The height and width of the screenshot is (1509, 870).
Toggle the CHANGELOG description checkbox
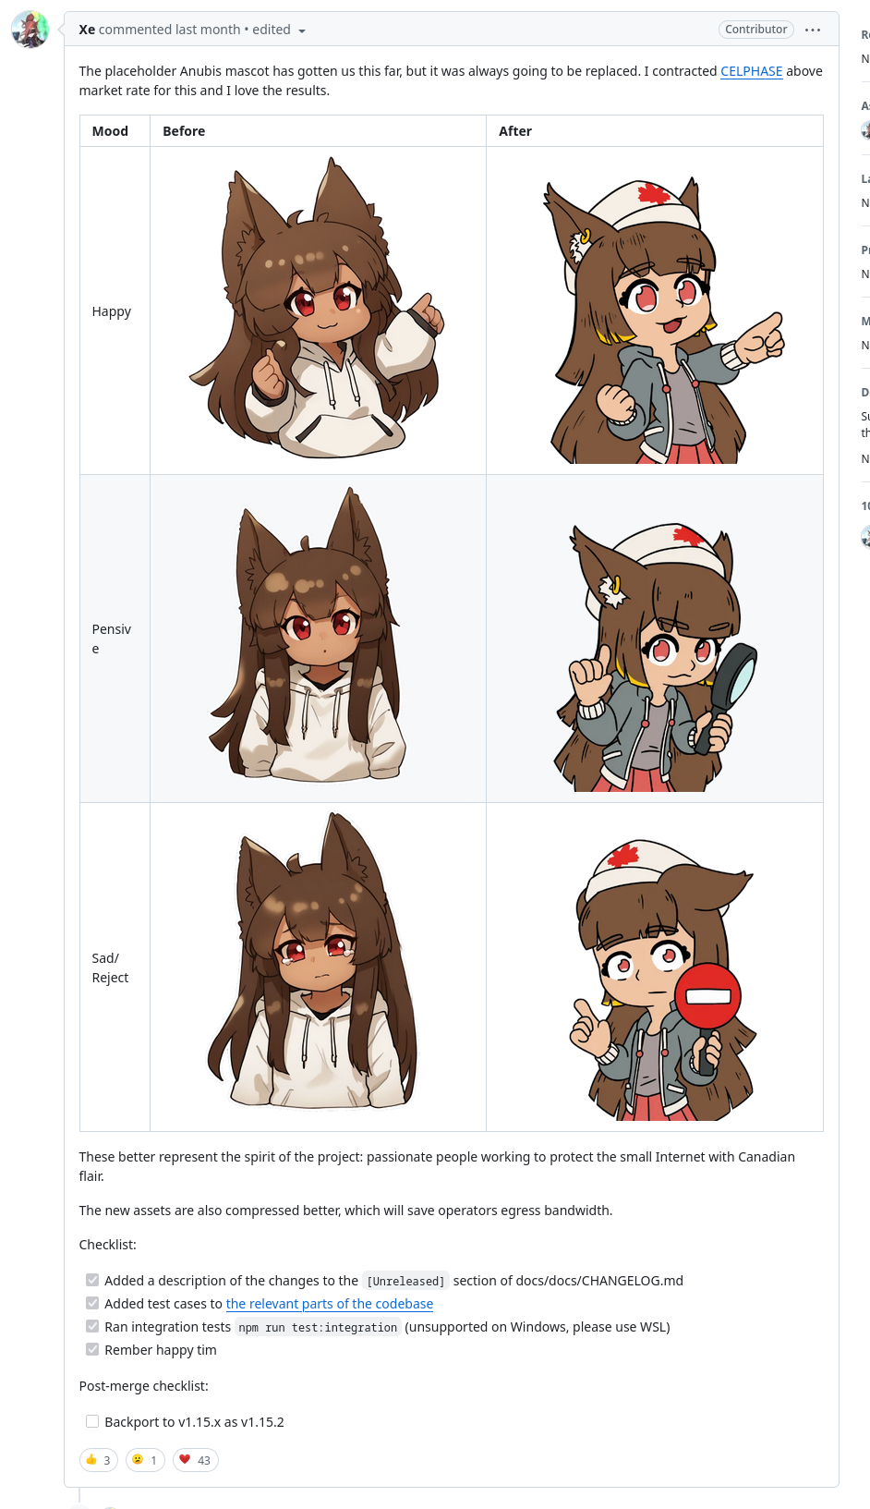point(92,1280)
